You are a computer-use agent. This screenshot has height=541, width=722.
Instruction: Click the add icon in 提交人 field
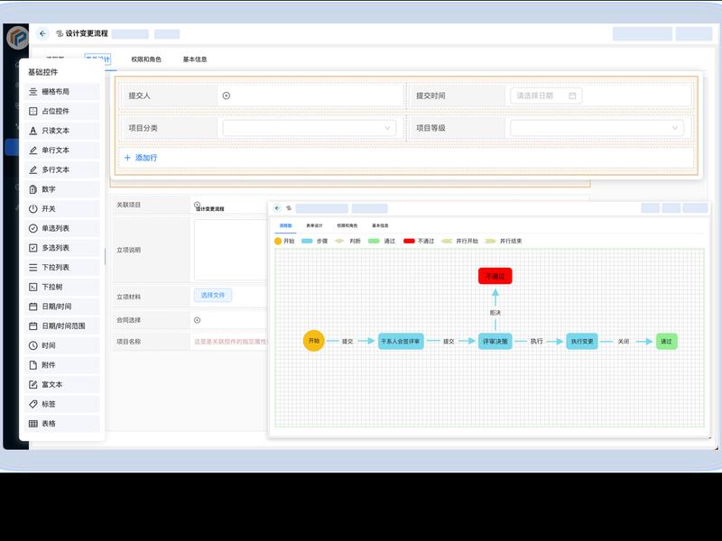(227, 96)
